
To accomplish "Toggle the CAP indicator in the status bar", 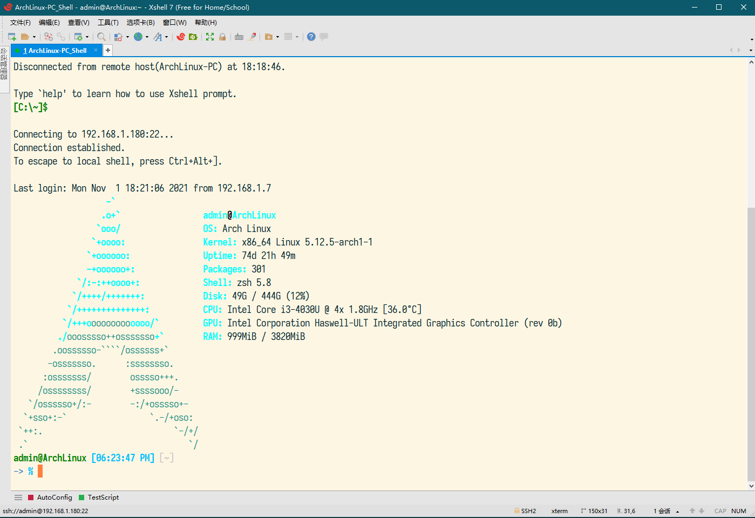I will 720,510.
